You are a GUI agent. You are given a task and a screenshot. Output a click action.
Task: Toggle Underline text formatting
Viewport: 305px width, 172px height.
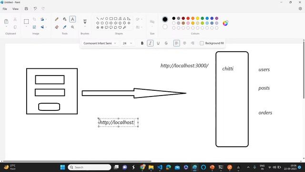tap(158, 43)
